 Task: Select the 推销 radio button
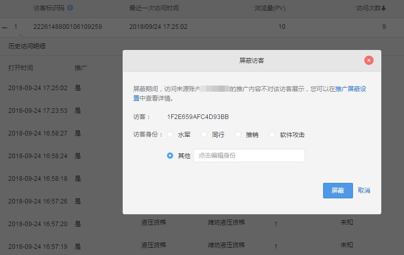tap(238, 134)
